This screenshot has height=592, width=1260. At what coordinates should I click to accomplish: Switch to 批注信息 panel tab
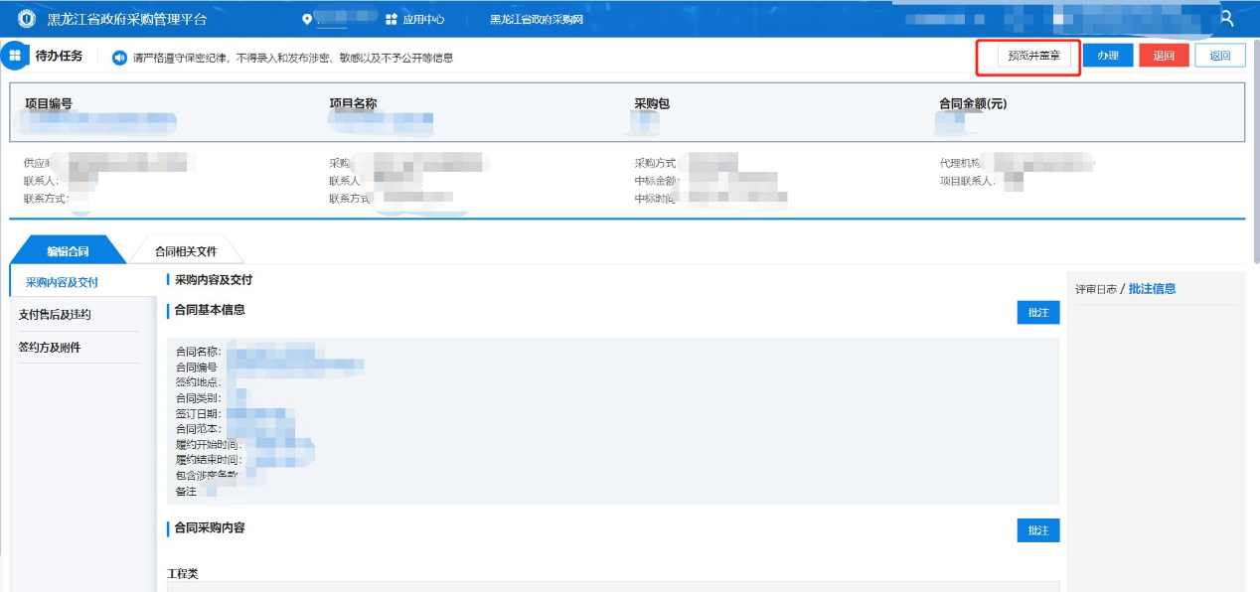pos(1152,289)
